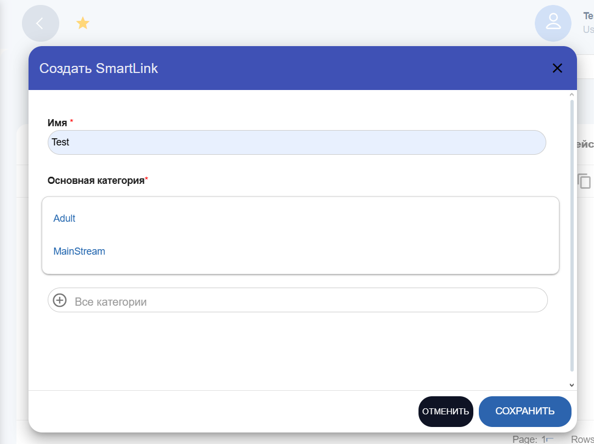
Task: Click the back arrow button
Action: [x=40, y=23]
